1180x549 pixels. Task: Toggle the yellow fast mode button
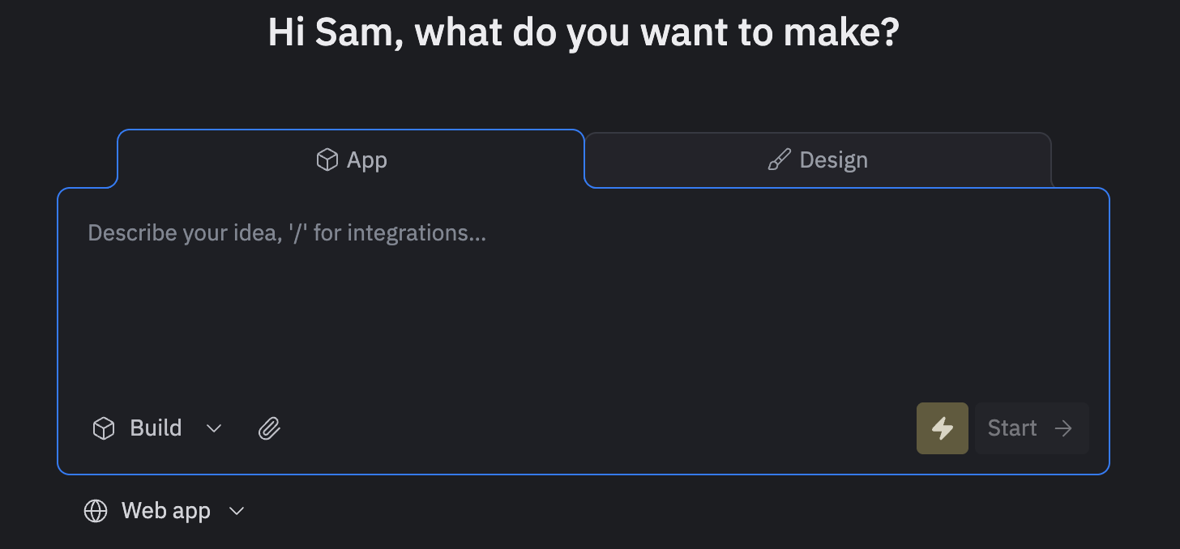pyautogui.click(x=942, y=428)
